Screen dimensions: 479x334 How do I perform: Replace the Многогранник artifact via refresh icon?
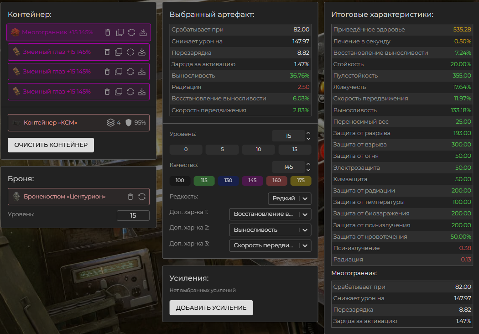tap(131, 32)
